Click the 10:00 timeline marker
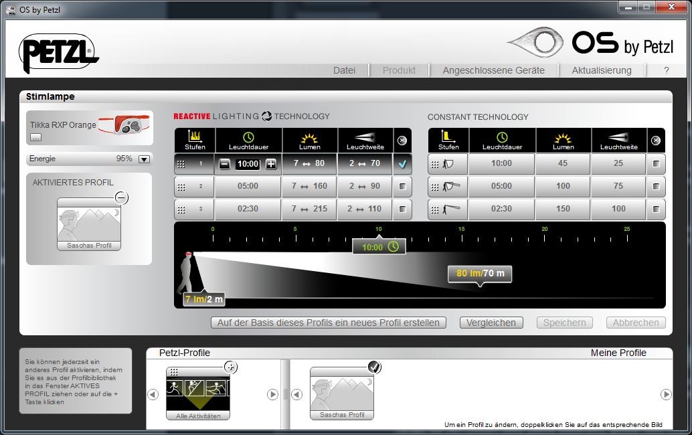Image resolution: width=692 pixels, height=435 pixels. point(379,247)
